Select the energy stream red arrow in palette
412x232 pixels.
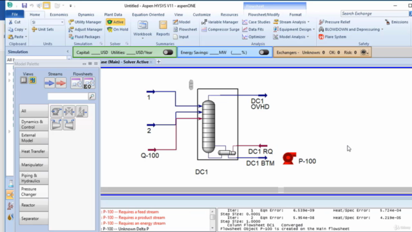point(61,83)
